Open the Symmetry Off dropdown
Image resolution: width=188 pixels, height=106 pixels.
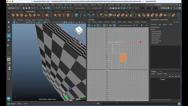97,8
